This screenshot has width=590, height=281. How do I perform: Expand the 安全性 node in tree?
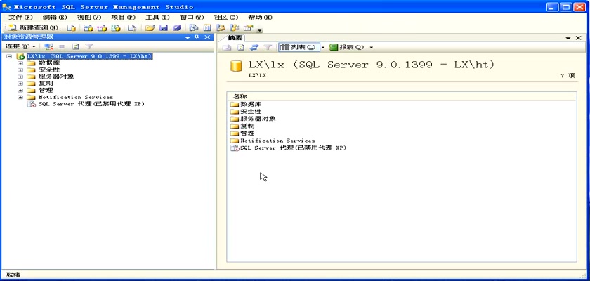(x=20, y=70)
